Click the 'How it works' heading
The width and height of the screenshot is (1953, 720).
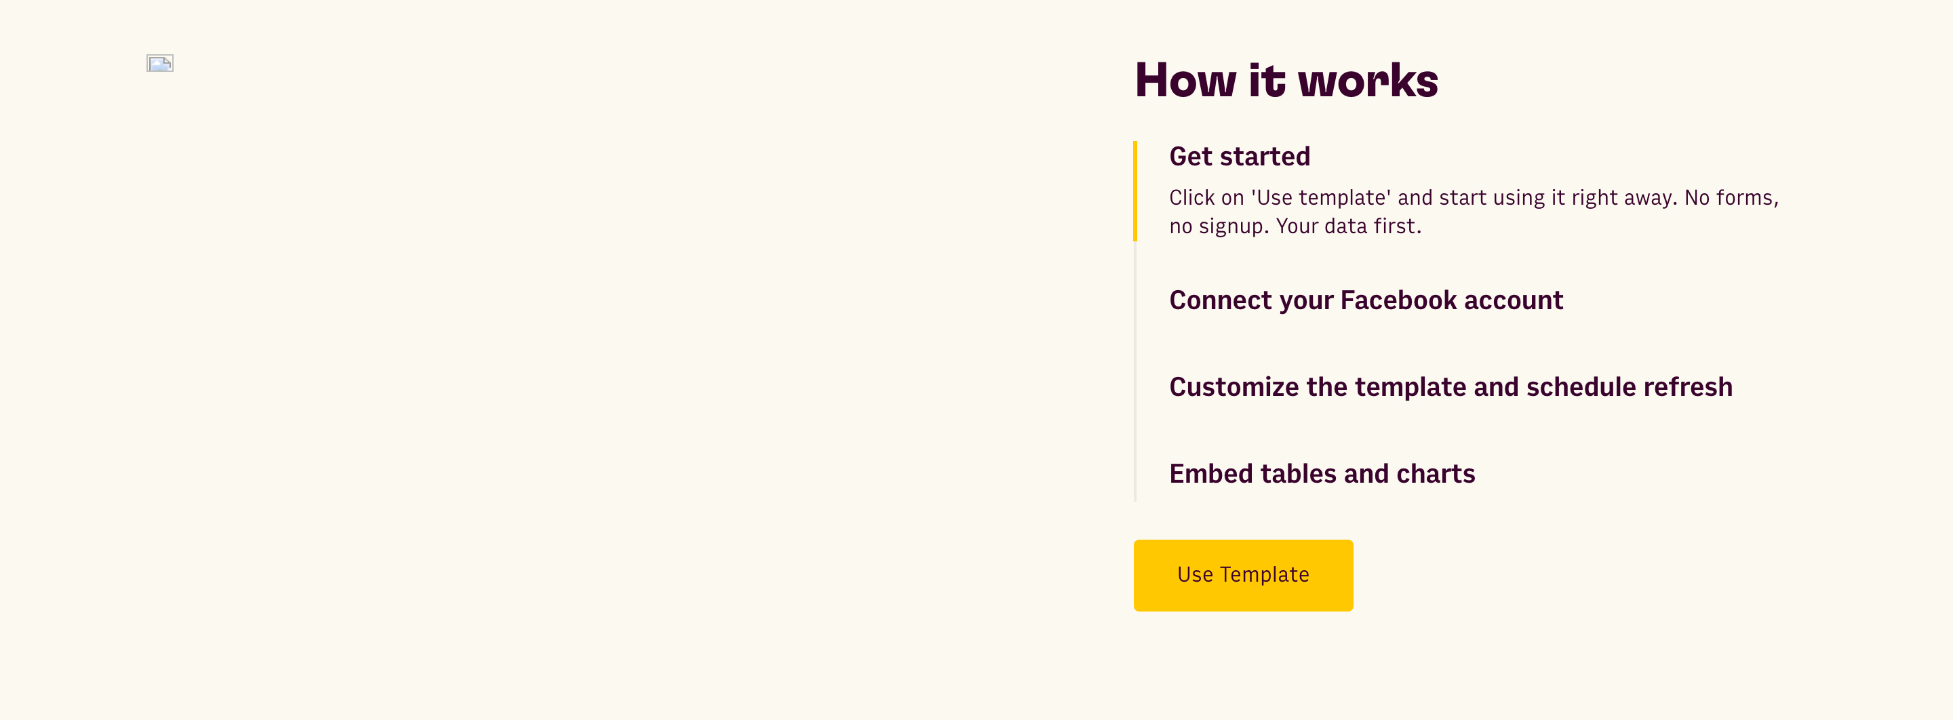click(x=1286, y=80)
